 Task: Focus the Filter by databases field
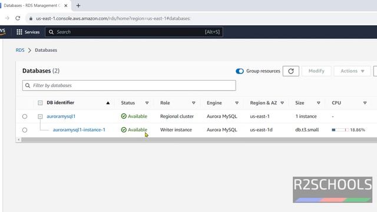coord(129,85)
